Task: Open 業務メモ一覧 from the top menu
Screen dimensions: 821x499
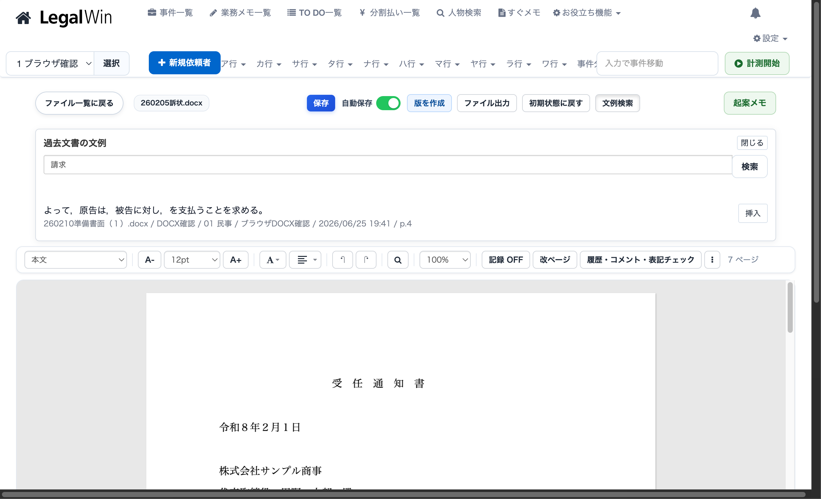Action: tap(240, 13)
